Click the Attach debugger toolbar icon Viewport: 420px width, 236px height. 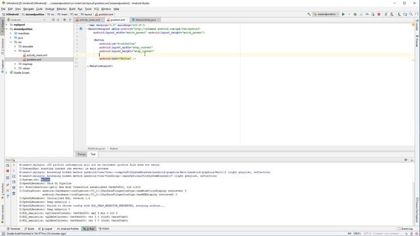(x=373, y=14)
